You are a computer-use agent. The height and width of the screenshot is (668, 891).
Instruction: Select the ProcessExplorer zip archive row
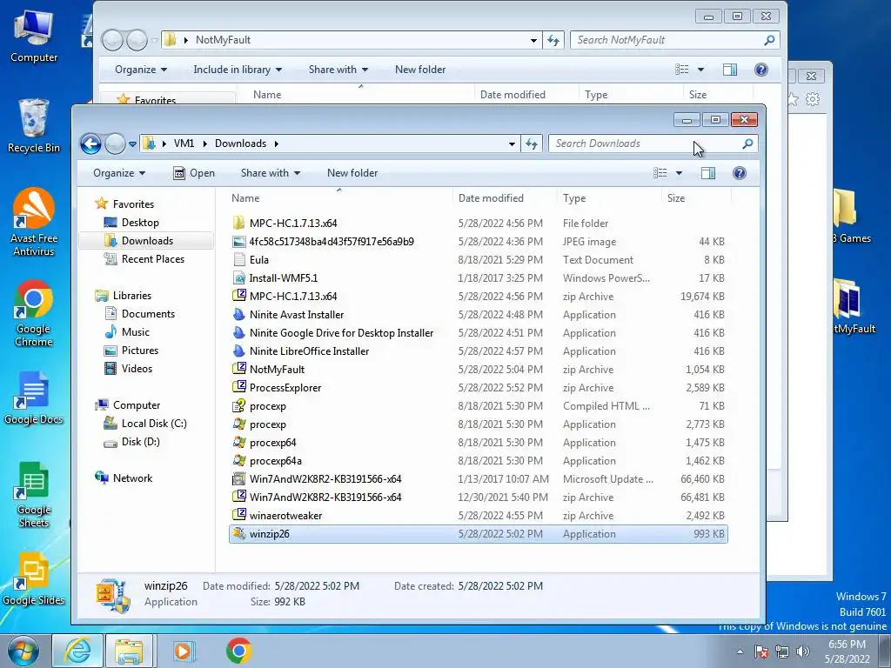coord(479,387)
